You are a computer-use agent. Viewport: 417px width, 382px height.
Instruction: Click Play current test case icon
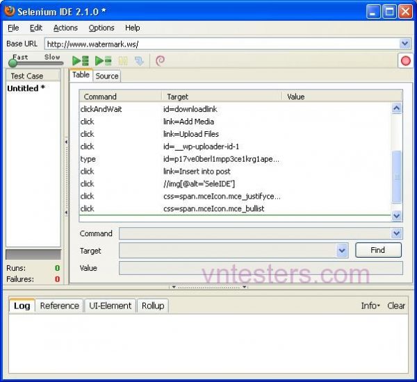coord(103,61)
